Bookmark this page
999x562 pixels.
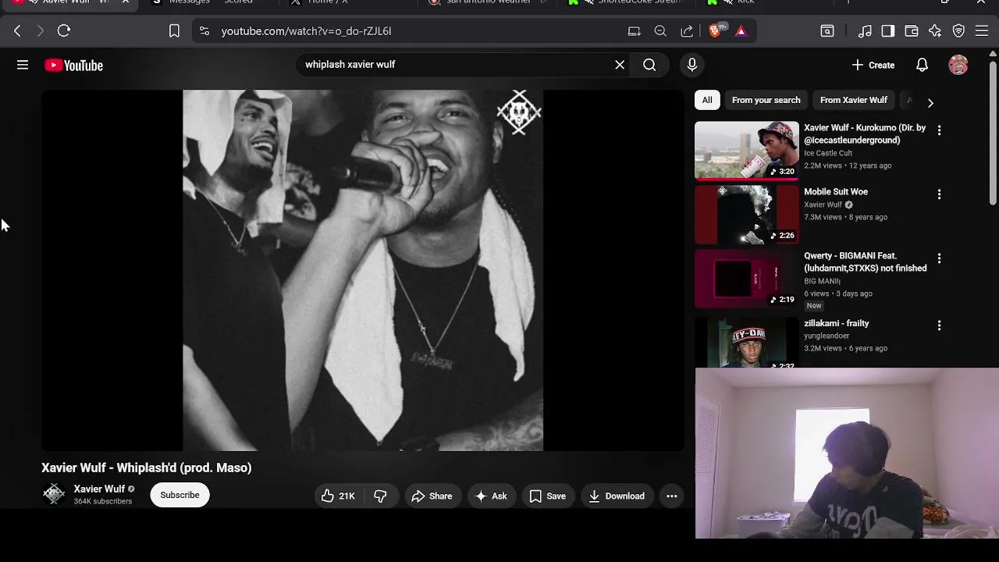174,30
